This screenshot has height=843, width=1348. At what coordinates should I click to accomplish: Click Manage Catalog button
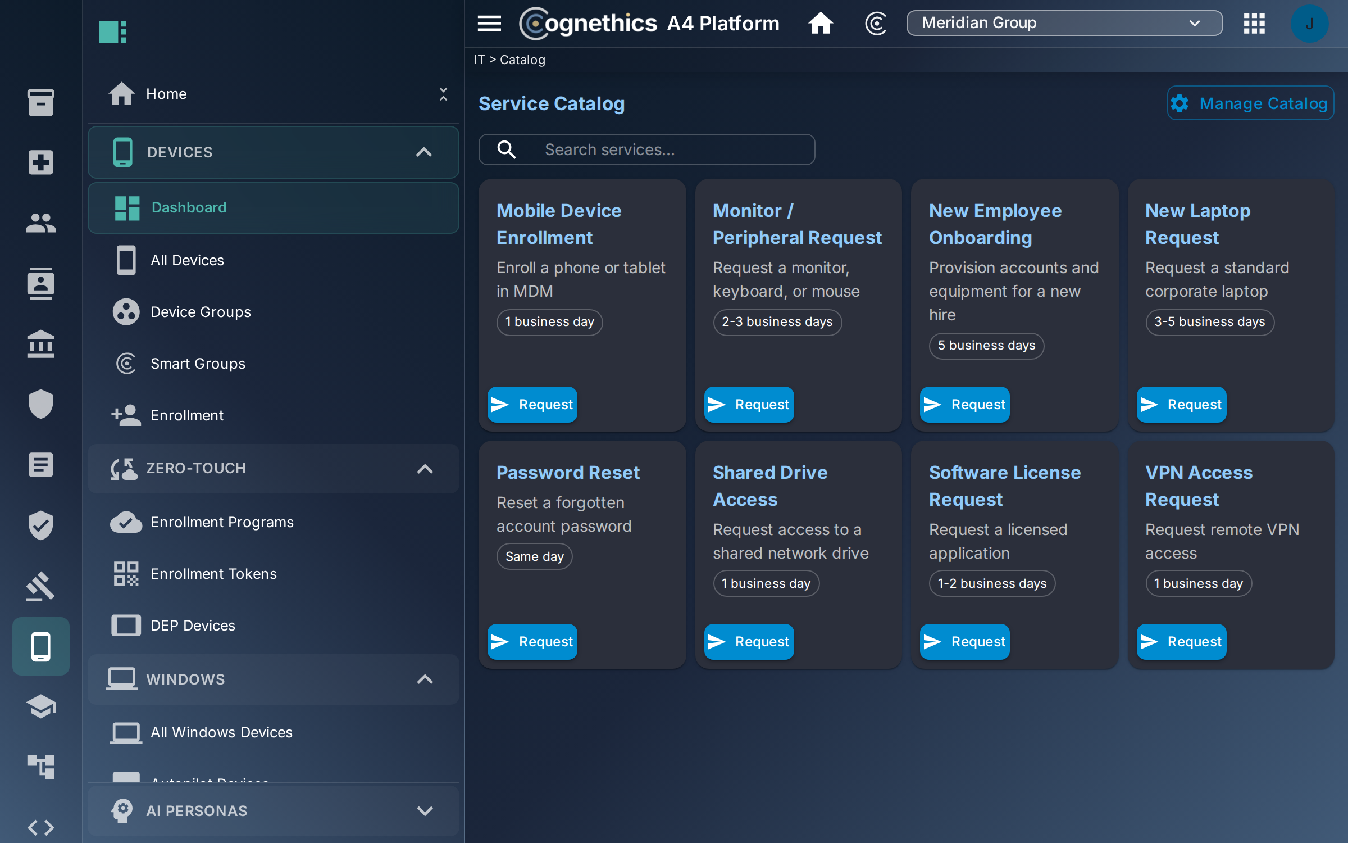[1251, 103]
